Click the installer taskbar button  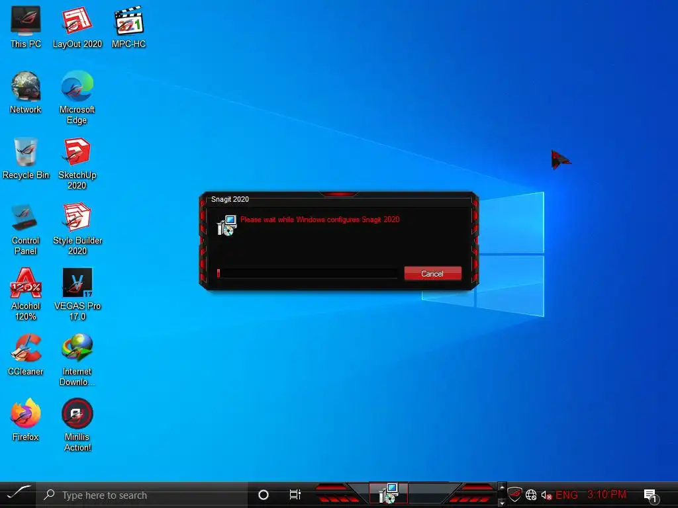point(388,493)
